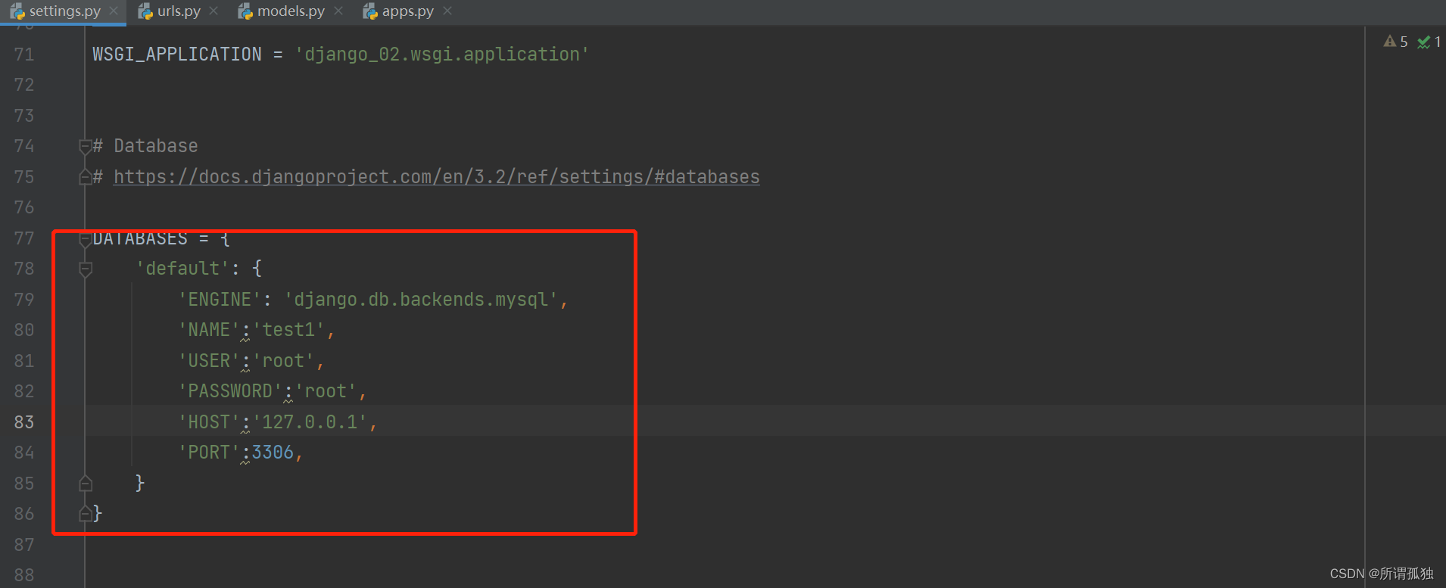Viewport: 1446px width, 588px height.
Task: Click the 'django.db.backends.mysql' value
Action: click(x=421, y=300)
